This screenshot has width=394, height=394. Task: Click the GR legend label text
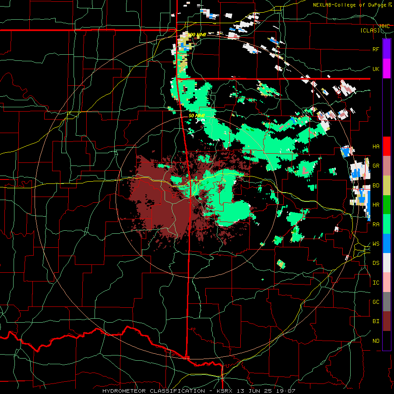pyautogui.click(x=376, y=166)
